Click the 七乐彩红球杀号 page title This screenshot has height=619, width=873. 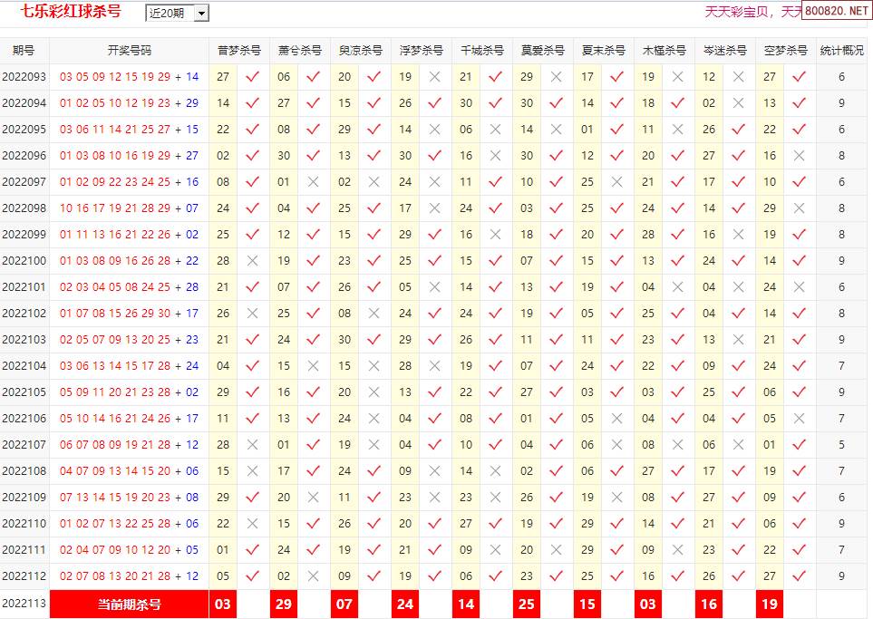point(71,11)
